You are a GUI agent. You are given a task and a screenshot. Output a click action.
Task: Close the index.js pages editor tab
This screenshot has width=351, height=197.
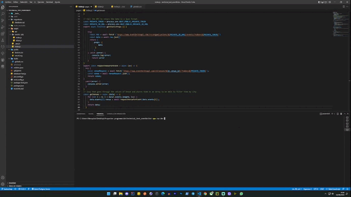92,7
